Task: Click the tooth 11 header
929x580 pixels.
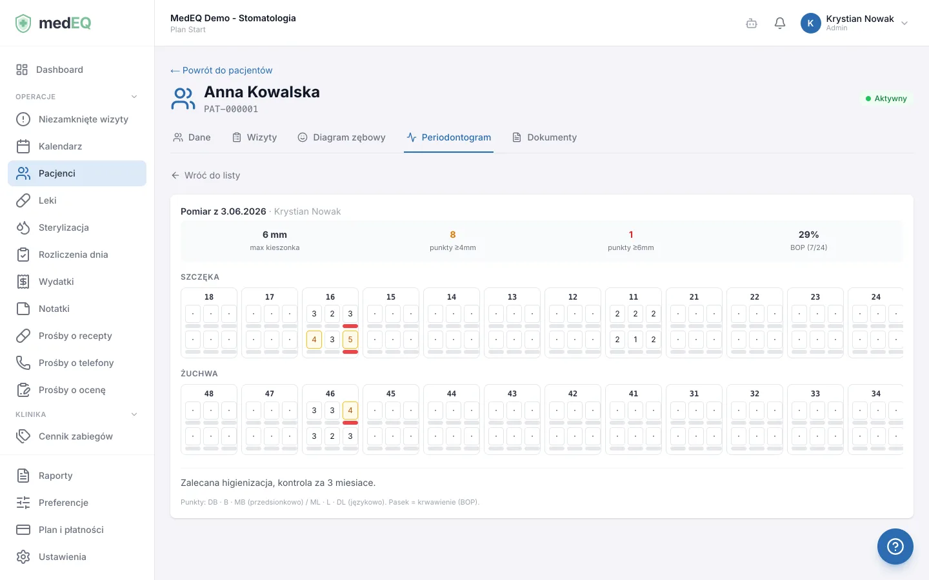Action: (x=634, y=297)
